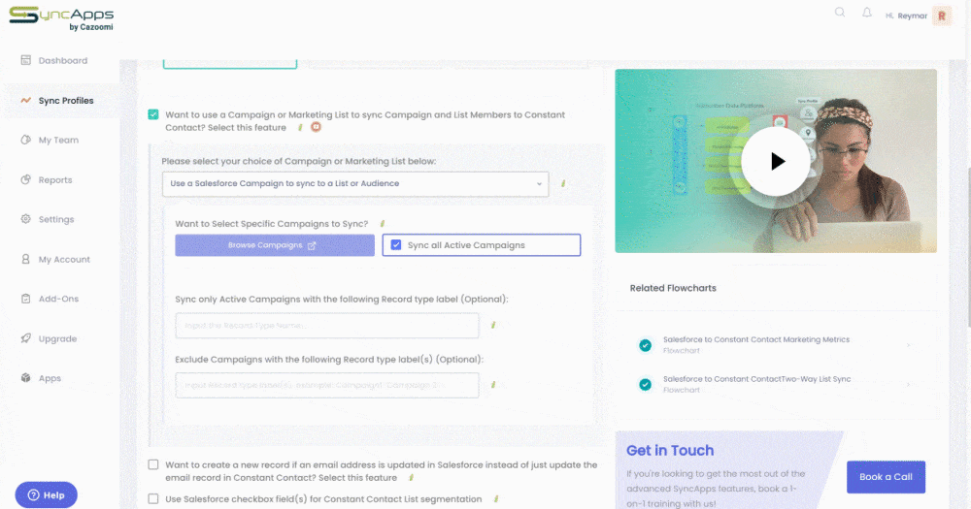Expand Marketing Metrics flowchart chevron

coord(909,345)
